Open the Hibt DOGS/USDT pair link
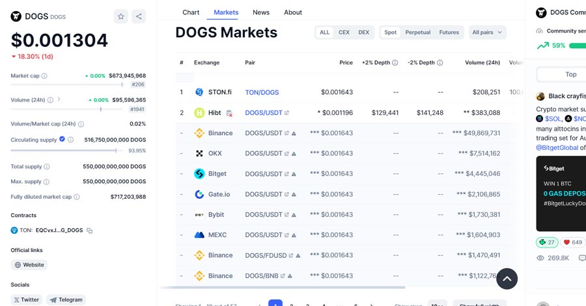The height and width of the screenshot is (306, 586). coord(266,113)
